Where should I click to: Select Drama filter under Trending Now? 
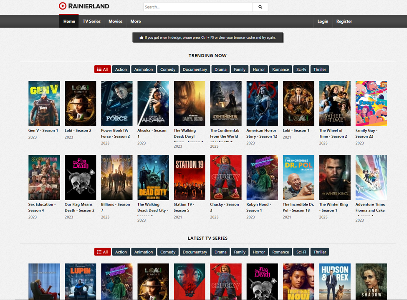click(220, 69)
